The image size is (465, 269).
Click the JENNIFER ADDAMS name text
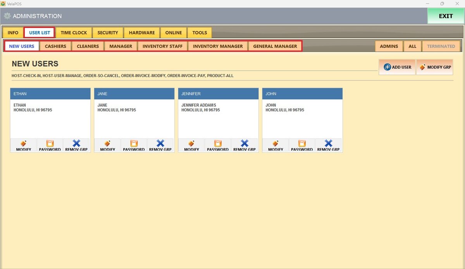tap(199, 105)
